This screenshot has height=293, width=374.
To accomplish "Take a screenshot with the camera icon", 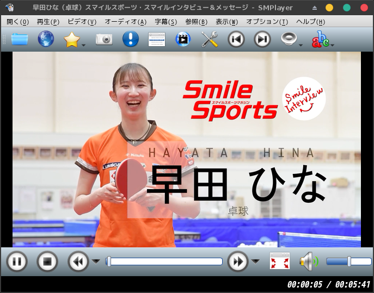I will [x=104, y=39].
